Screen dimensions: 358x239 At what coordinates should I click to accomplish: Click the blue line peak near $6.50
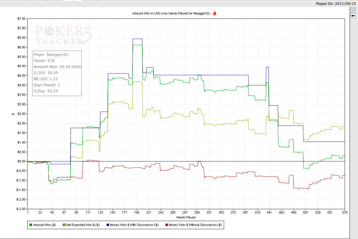(137, 39)
